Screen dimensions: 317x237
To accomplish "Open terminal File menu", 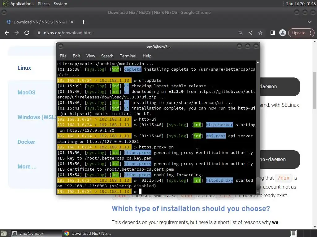I will (63, 56).
